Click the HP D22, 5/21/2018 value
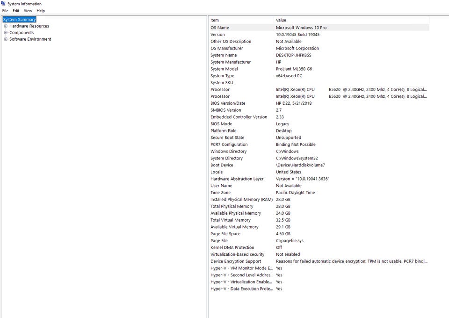The height and width of the screenshot is (318, 449). (x=294, y=103)
